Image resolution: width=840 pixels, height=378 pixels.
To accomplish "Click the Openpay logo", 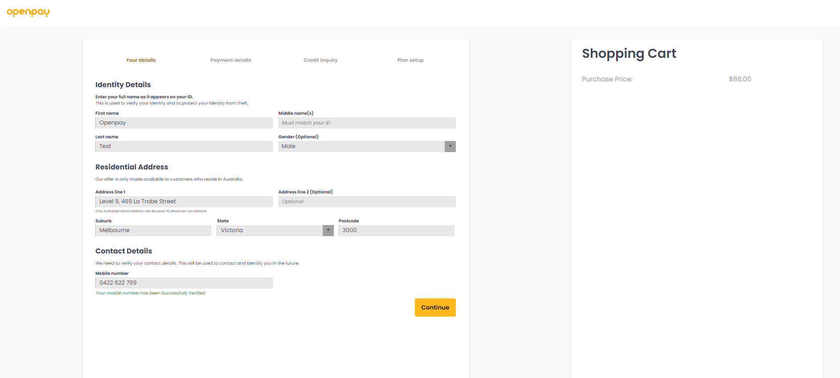I will pos(28,12).
